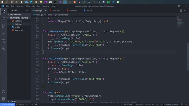Open the File menu
189x106 pixels.
pos(7,6)
